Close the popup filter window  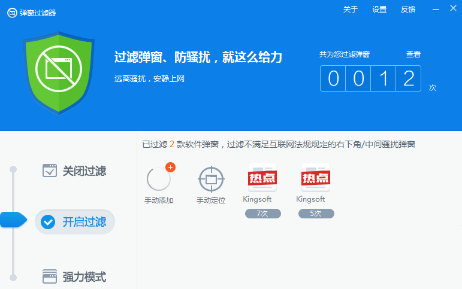(x=453, y=8)
